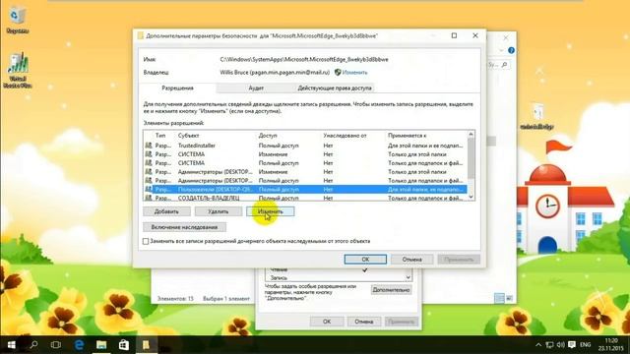Viewport: 630px width, 354px height.
Task: Select the Администраторы entry with Изменение access
Action: pyautogui.click(x=305, y=172)
